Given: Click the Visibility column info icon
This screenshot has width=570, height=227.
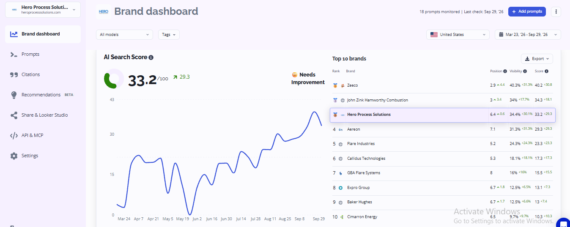Looking at the screenshot, I should [x=525, y=71].
